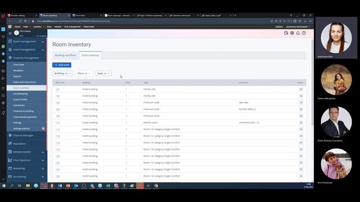Viewport: 360px width, 202px height.
Task: Switch to the first browser tab
Action: tap(22, 15)
